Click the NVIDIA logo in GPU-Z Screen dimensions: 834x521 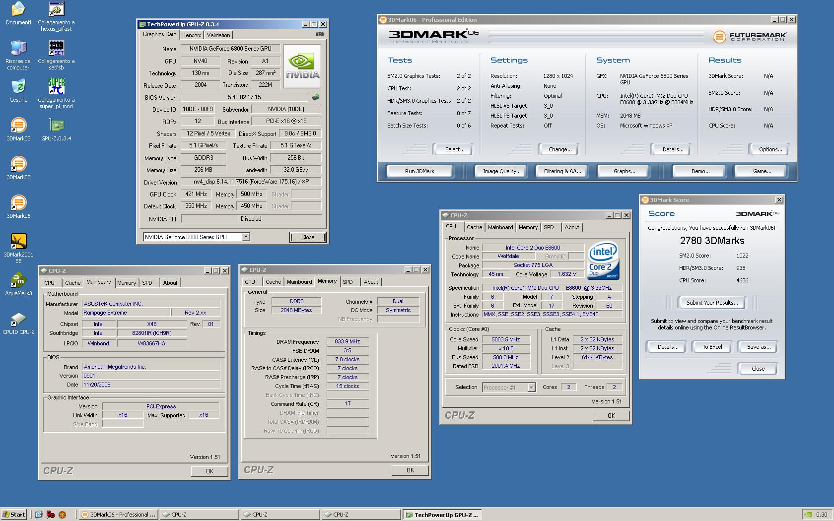coord(302,66)
